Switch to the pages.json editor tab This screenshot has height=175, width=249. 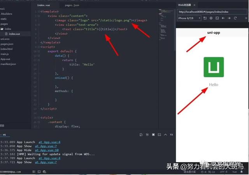[x=72, y=5]
